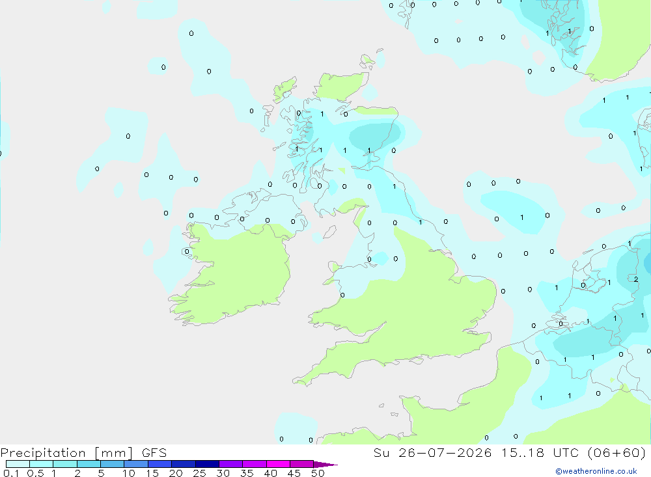Pick the 1–2 mm legend swatch
Image resolution: width=651 pixels, height=477 pixels.
tap(64, 464)
